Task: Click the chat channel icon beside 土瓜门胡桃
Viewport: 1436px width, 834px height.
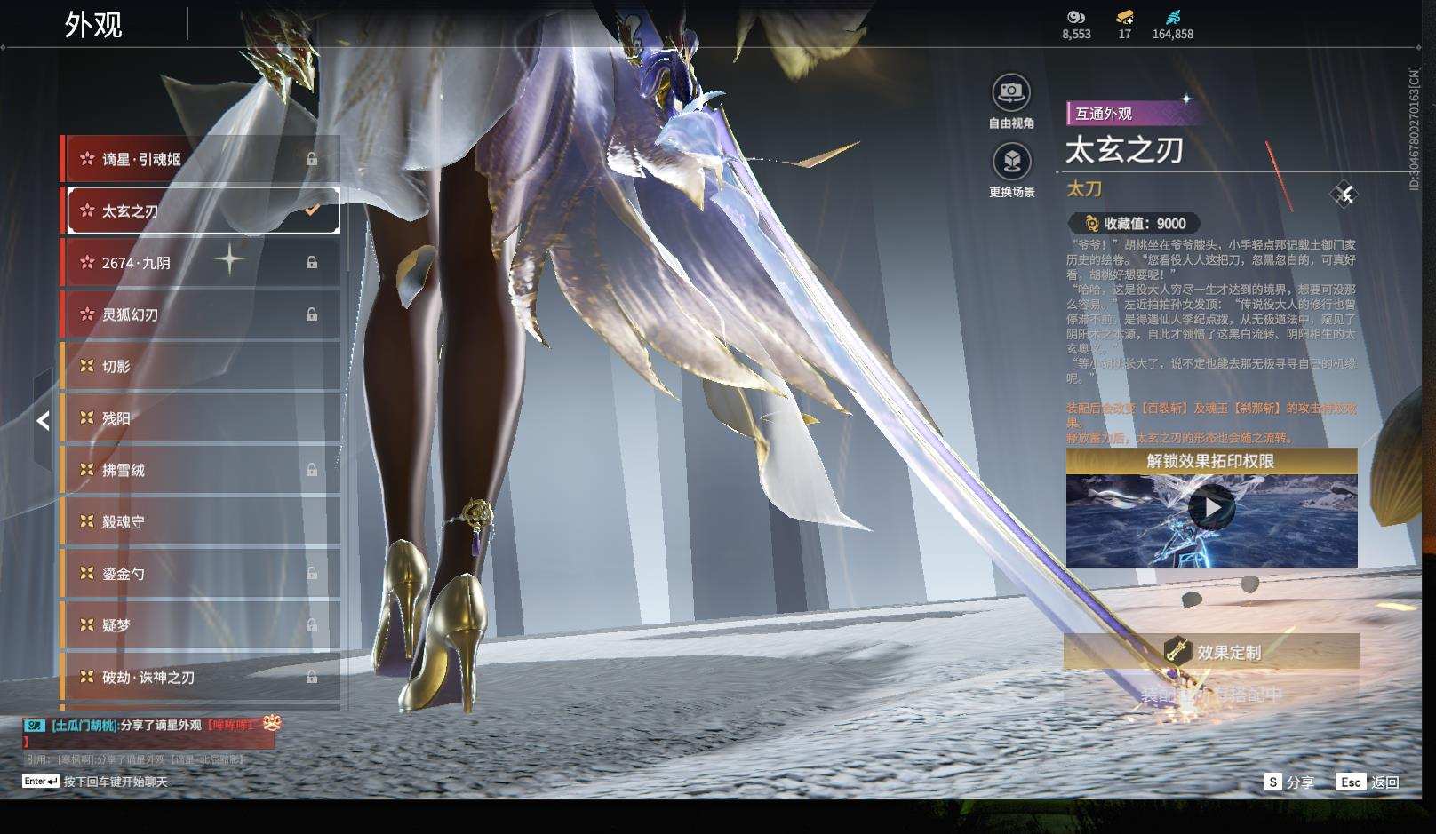Action: tap(34, 726)
